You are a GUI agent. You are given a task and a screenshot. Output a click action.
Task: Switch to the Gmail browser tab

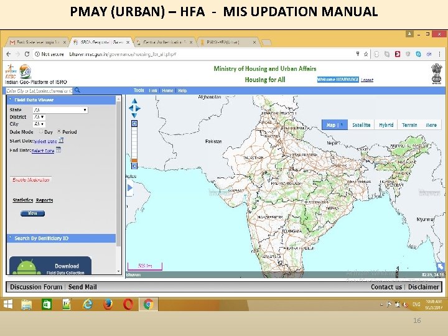(x=37, y=42)
